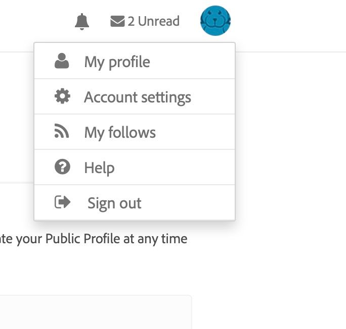Click the question mark Help icon
The height and width of the screenshot is (329, 346).
coord(62,167)
